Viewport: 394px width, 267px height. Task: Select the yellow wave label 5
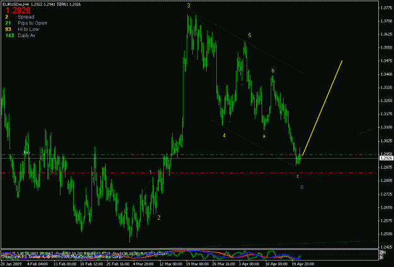(x=250, y=35)
